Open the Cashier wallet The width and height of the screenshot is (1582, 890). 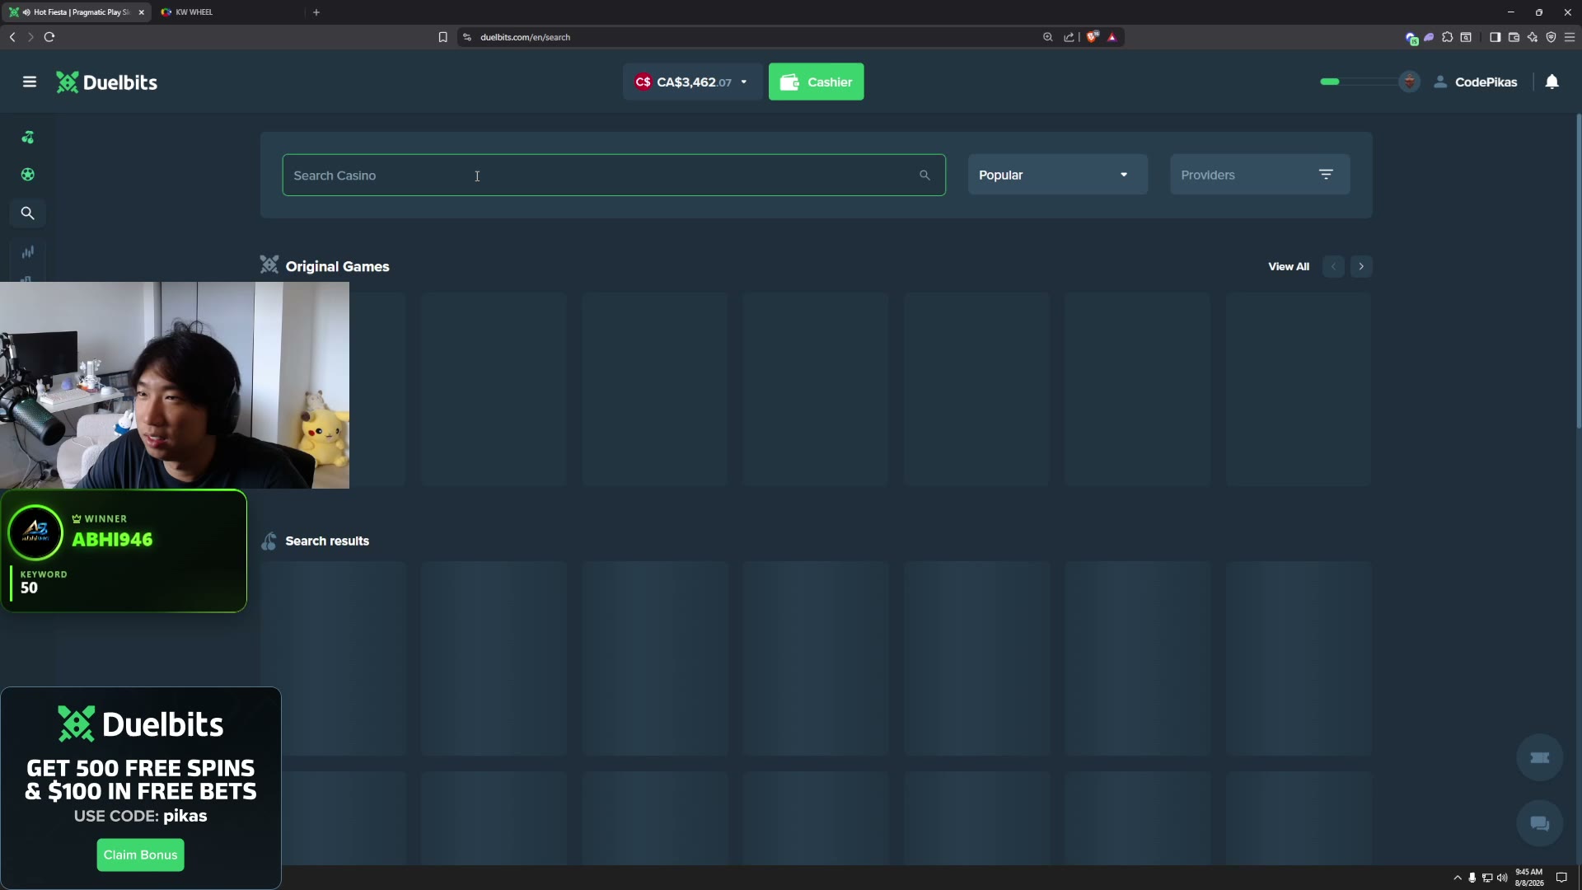(x=816, y=82)
